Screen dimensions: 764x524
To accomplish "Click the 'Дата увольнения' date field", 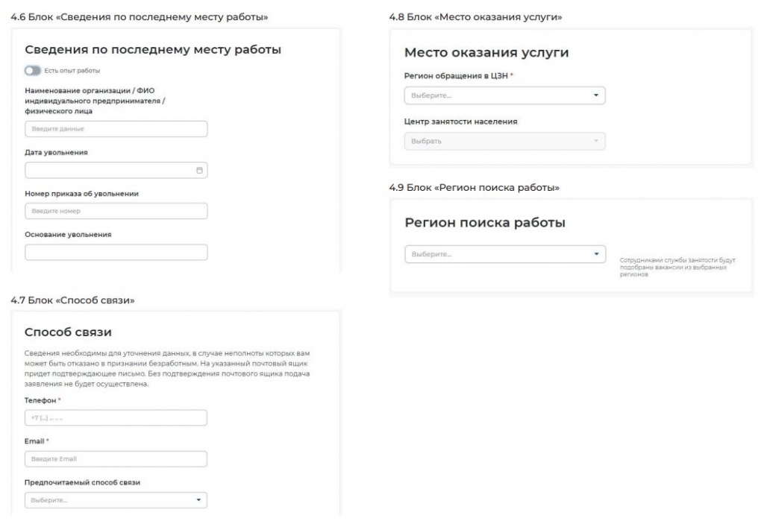I will pos(116,171).
